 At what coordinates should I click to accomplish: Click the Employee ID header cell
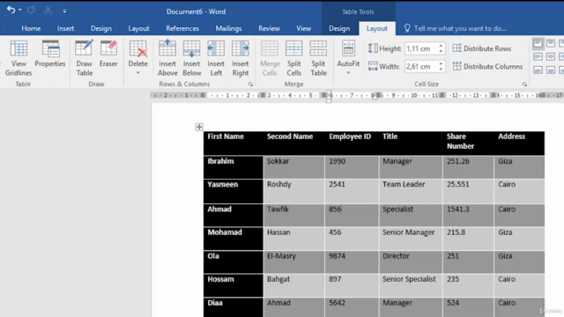tap(352, 143)
